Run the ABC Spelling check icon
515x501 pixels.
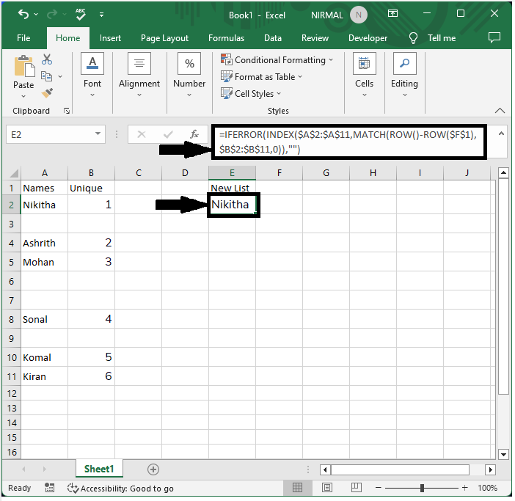[x=81, y=14]
